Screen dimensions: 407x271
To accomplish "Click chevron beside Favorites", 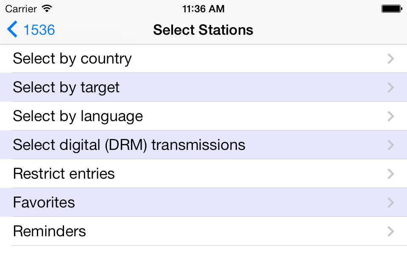I will 391,202.
